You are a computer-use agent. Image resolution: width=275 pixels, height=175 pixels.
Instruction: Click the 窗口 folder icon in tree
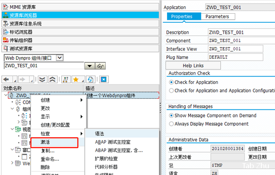point(18,149)
